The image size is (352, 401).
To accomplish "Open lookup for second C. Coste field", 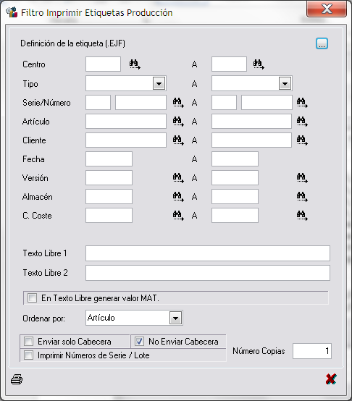I will pyautogui.click(x=302, y=215).
